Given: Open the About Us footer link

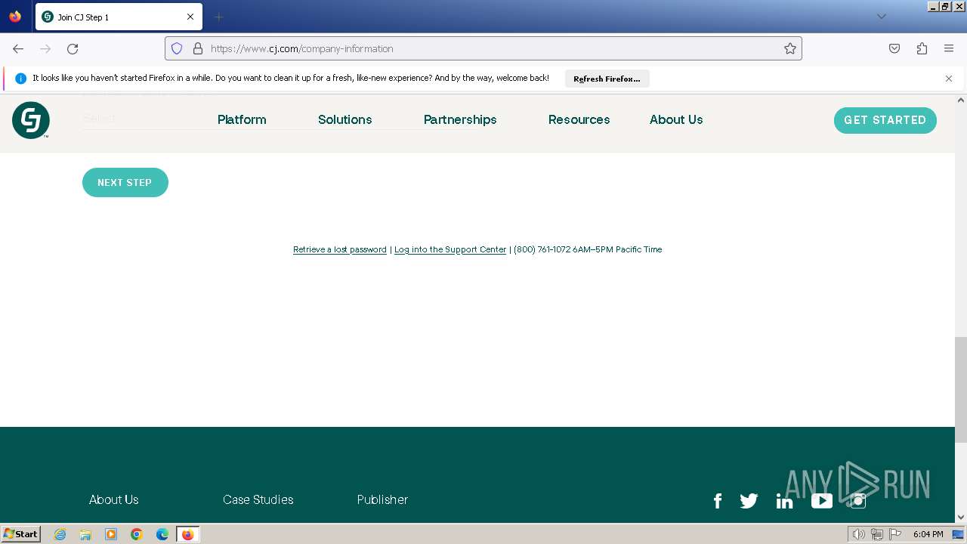Looking at the screenshot, I should coord(114,499).
